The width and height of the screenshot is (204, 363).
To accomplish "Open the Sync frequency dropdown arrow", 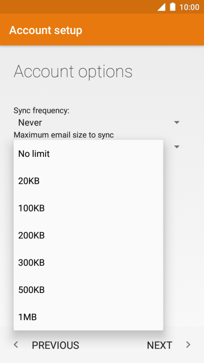I will tap(177, 122).
